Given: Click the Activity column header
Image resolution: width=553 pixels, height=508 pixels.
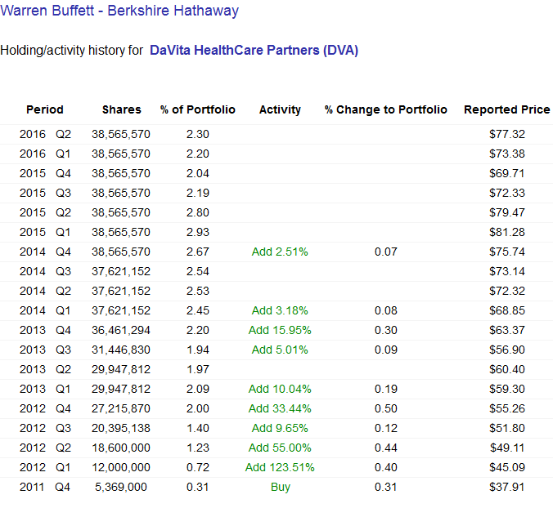Looking at the screenshot, I should [x=280, y=109].
